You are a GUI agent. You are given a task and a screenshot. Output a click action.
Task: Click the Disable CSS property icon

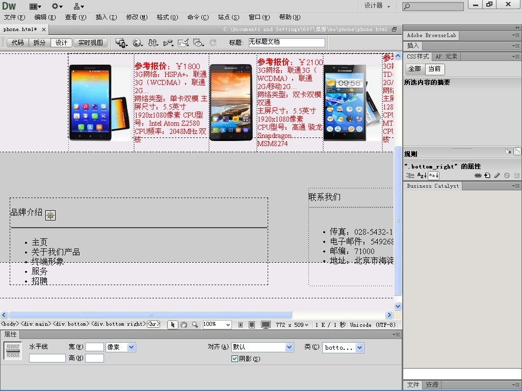pos(507,175)
